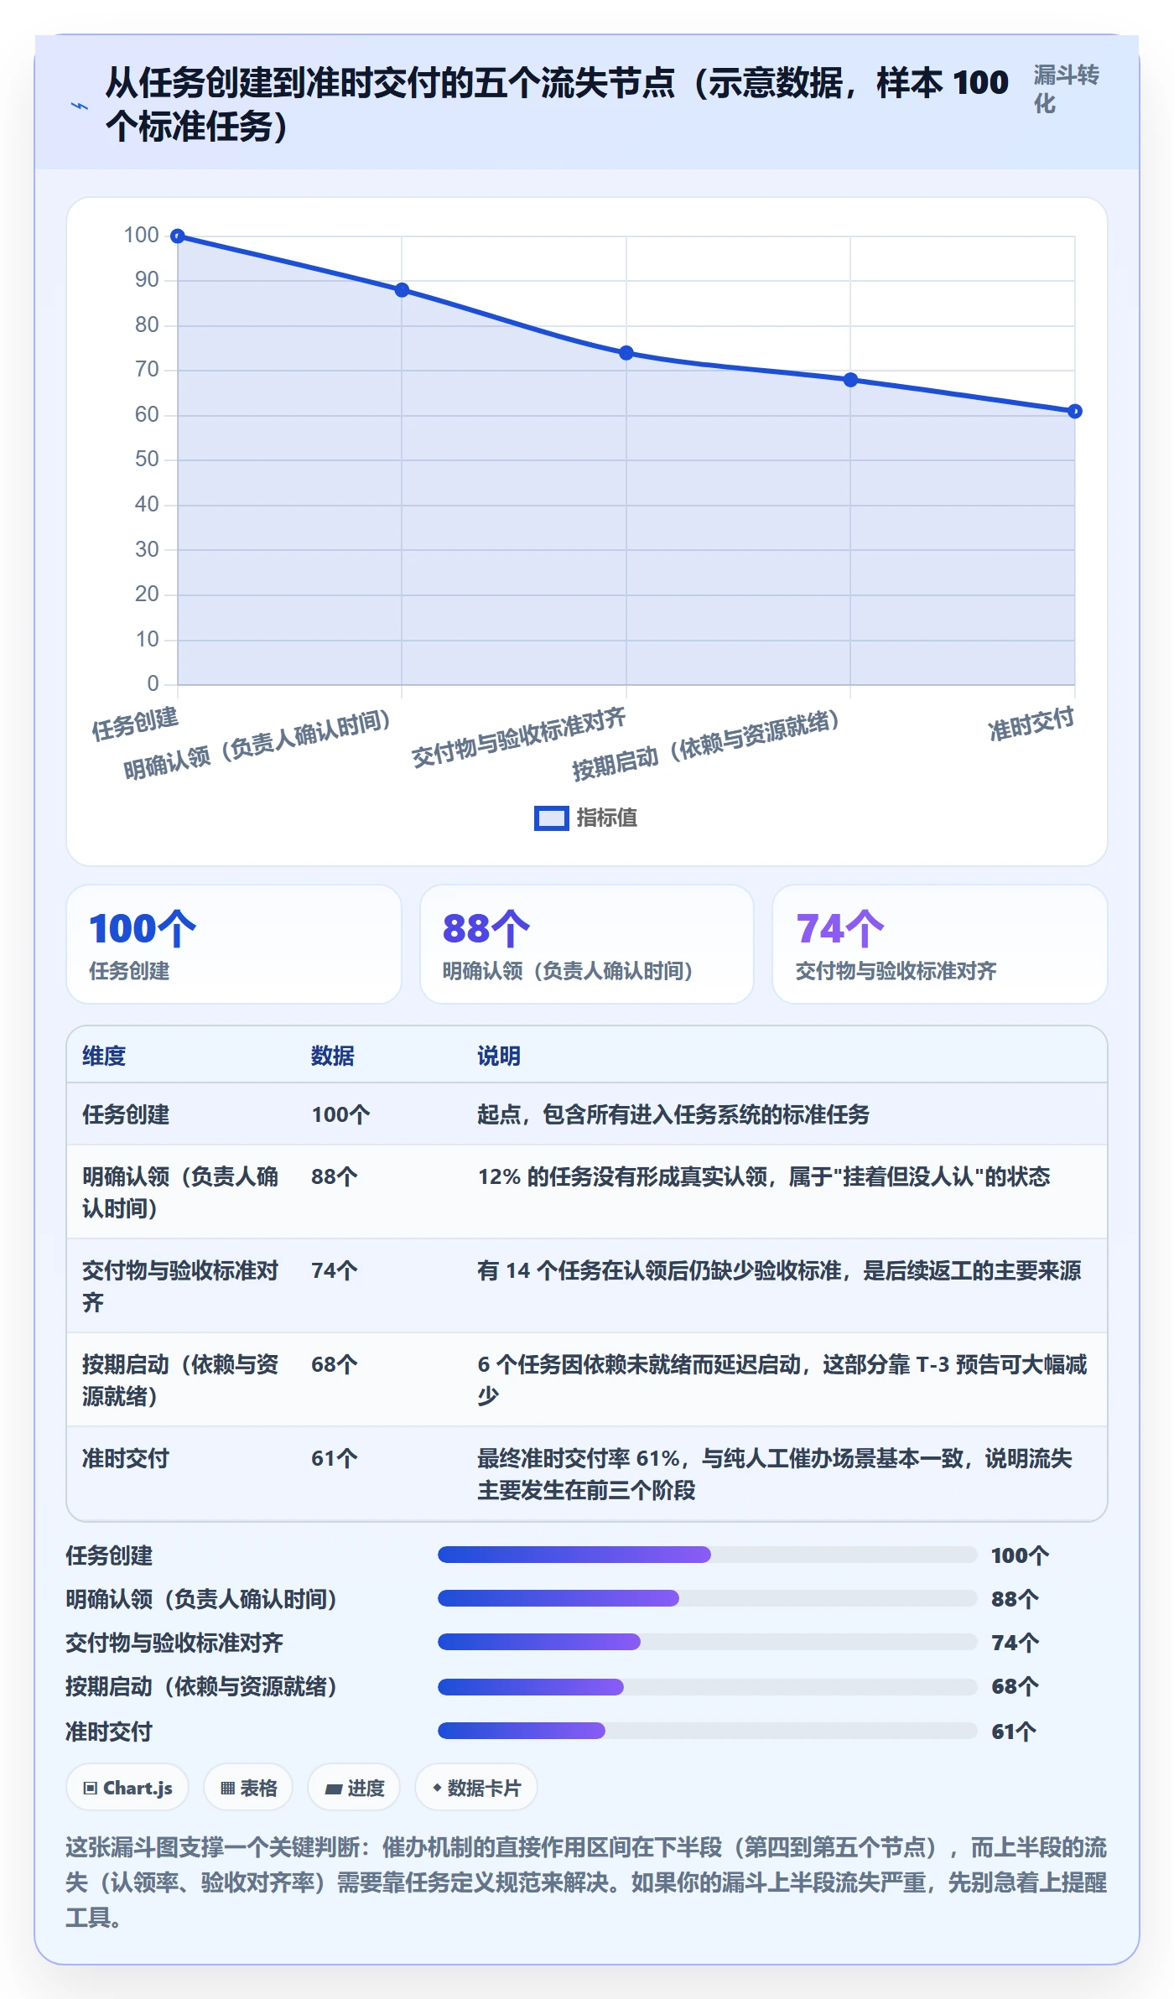Click the 数据 column header

pos(333,1056)
